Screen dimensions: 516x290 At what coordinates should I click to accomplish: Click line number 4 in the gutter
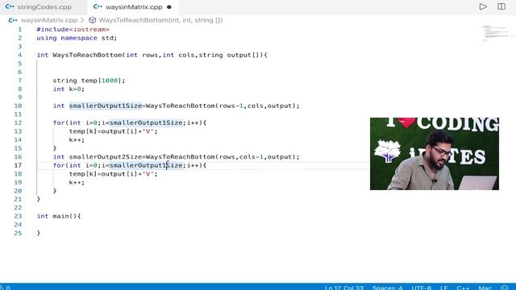tap(19, 55)
